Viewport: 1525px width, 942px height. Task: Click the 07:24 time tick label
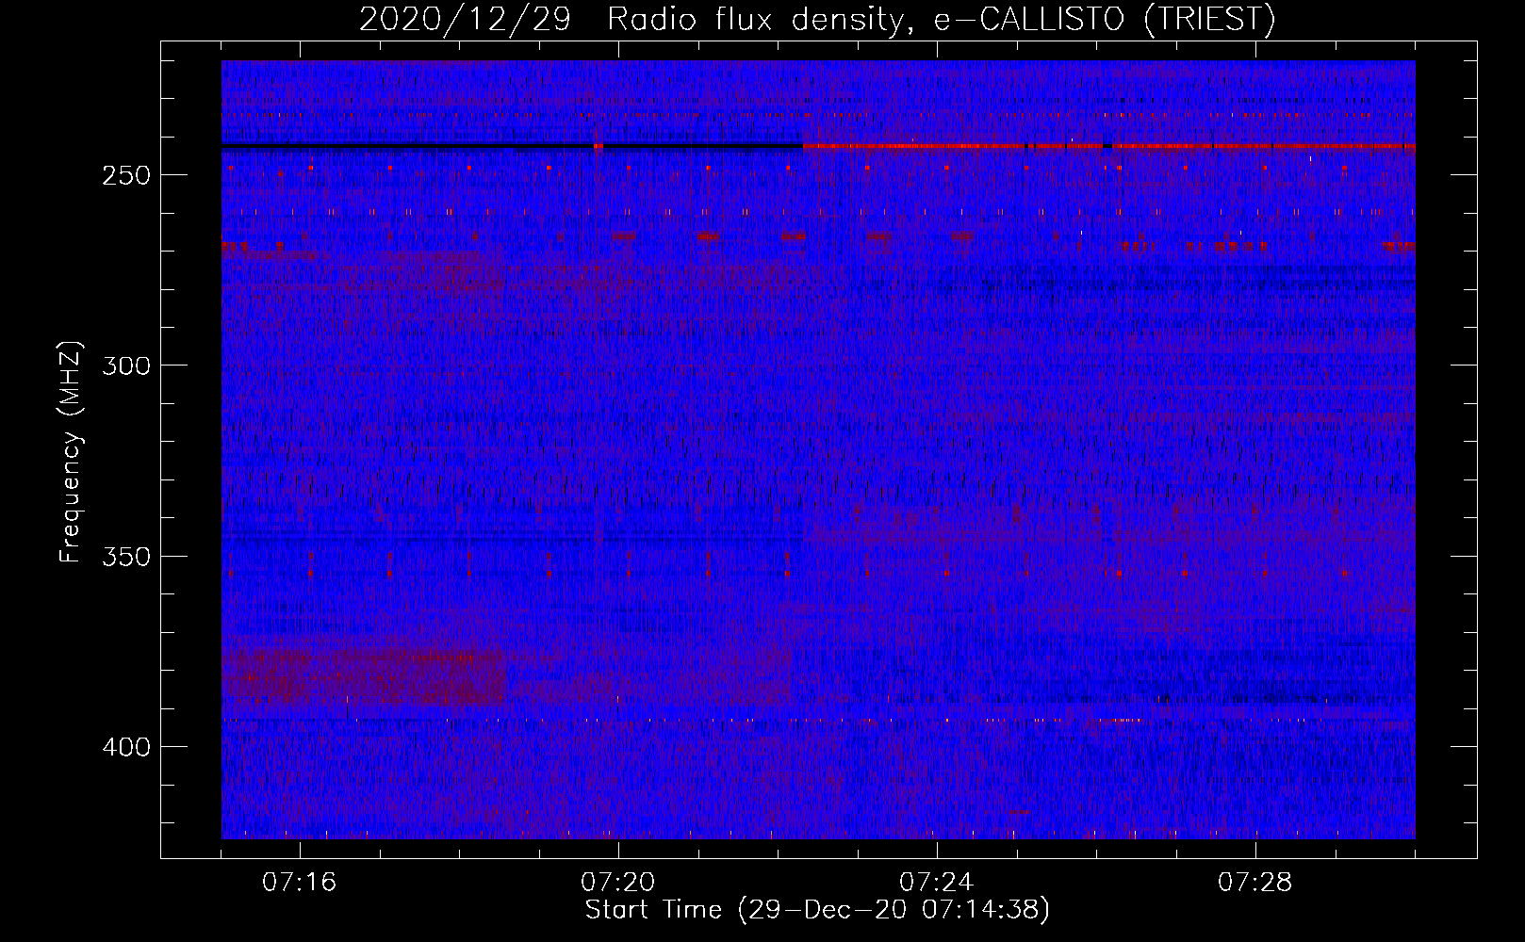tap(937, 883)
